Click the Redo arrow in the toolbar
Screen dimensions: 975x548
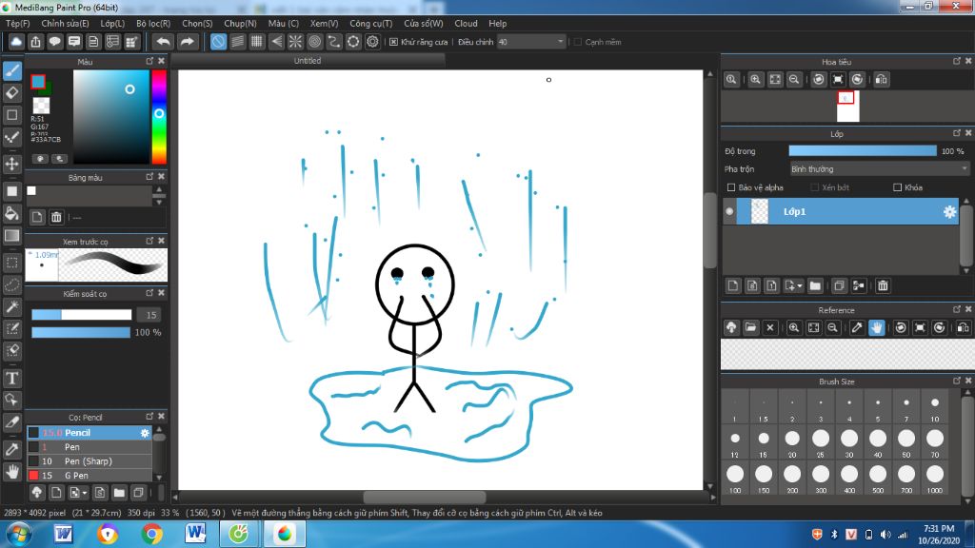187,42
